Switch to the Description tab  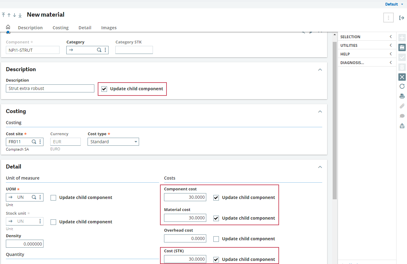click(x=30, y=28)
